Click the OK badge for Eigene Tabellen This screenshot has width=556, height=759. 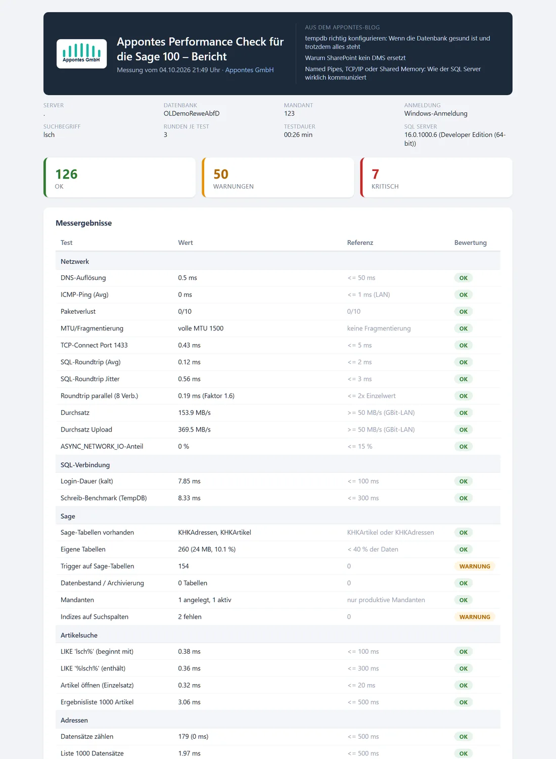(464, 550)
